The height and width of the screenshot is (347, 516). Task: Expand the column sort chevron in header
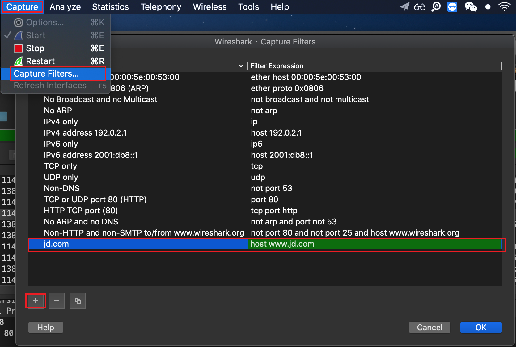[x=241, y=66]
